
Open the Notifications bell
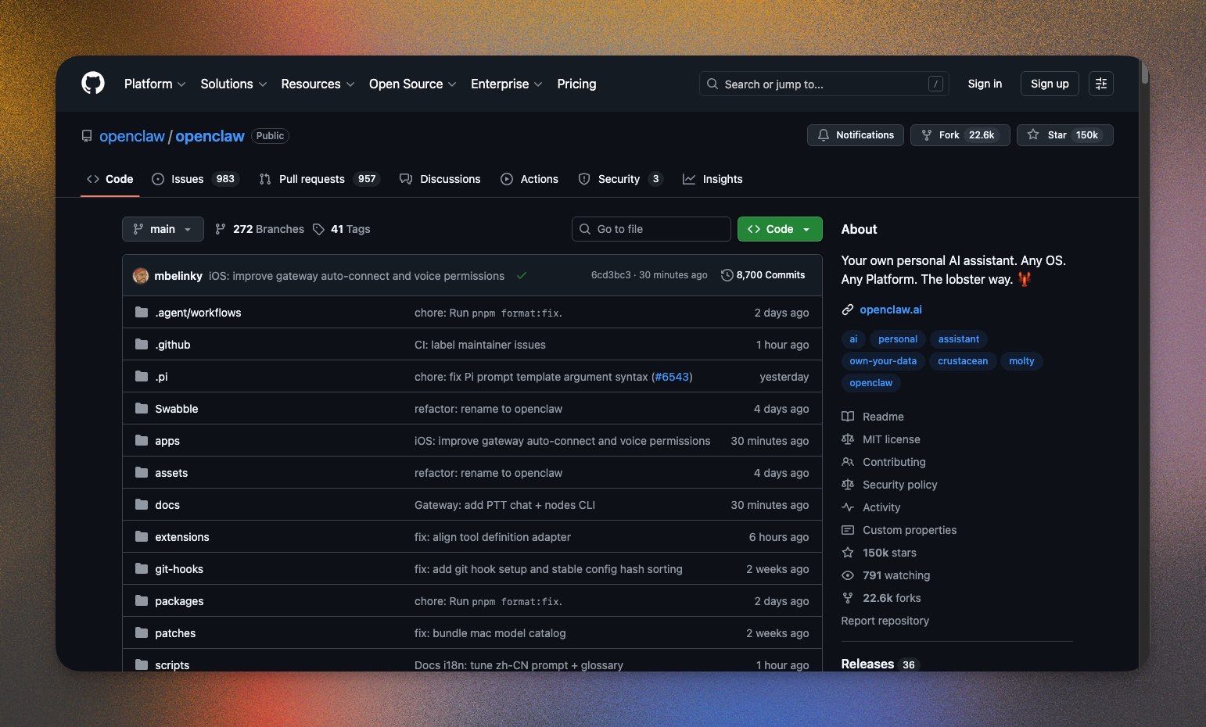[823, 134]
